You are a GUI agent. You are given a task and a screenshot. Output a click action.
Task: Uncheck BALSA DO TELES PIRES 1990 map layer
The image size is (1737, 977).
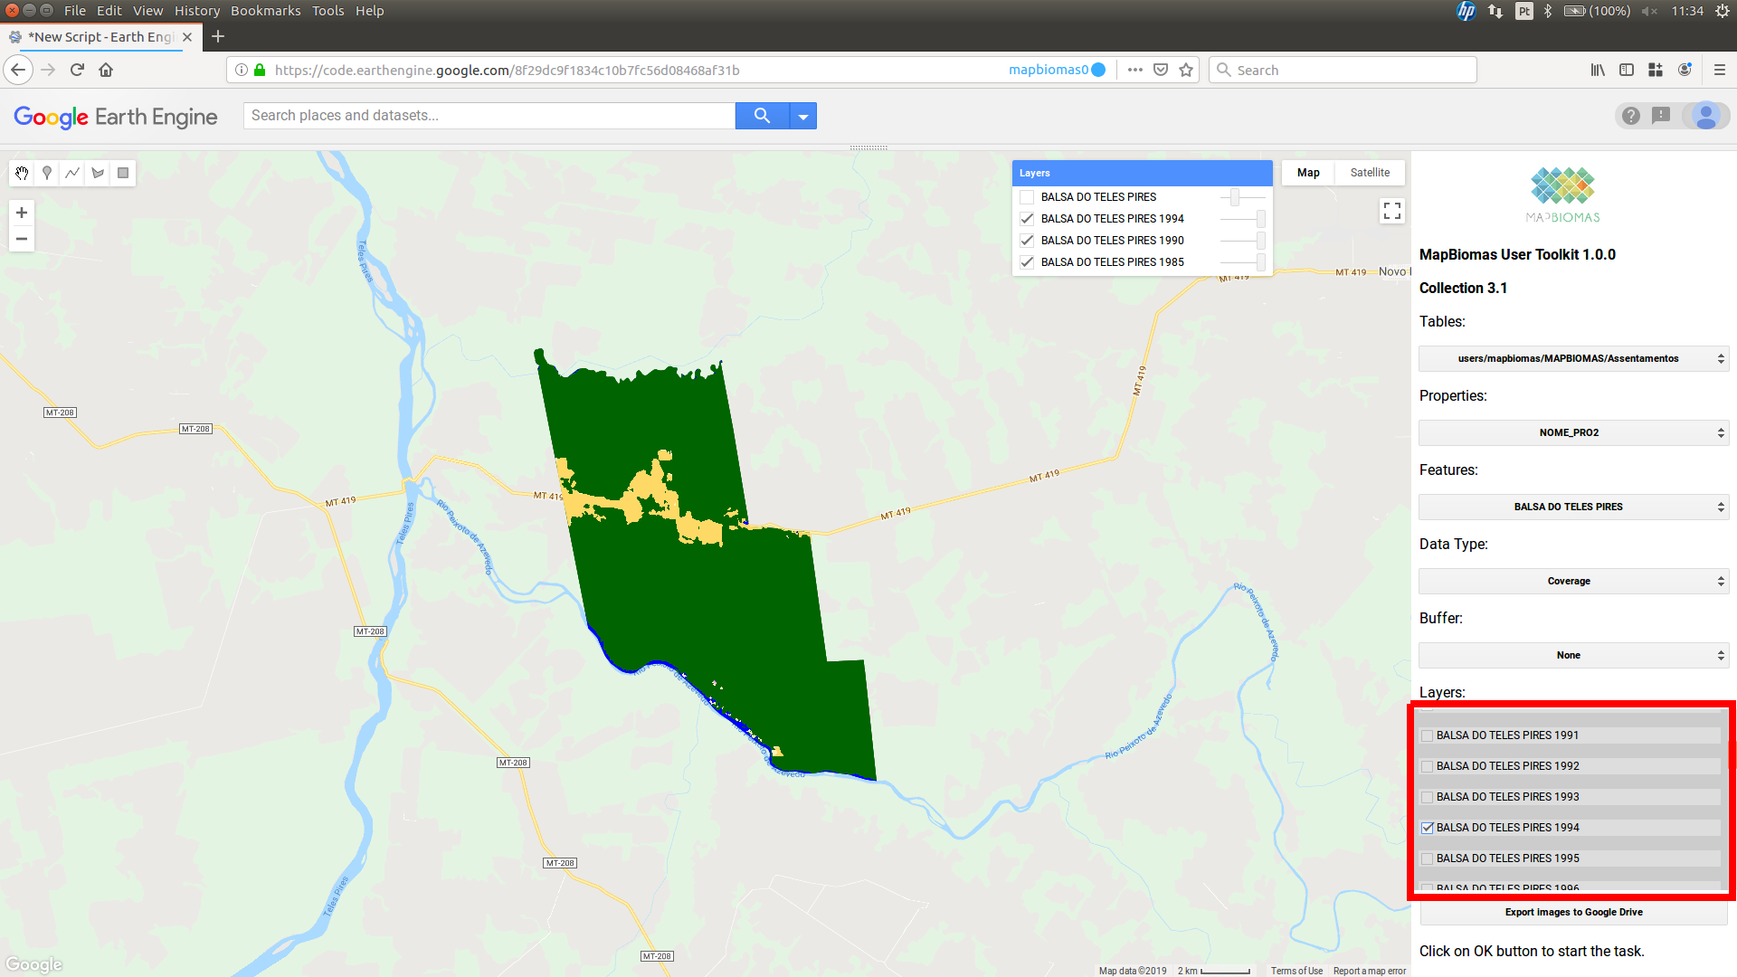(1027, 241)
